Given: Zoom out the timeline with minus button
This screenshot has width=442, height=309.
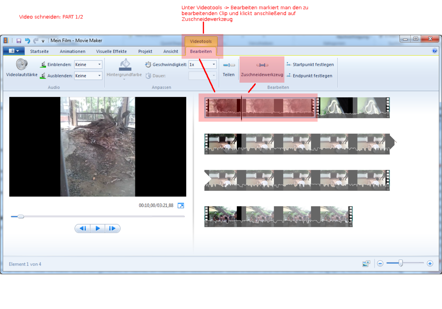Looking at the screenshot, I should coord(380,263).
